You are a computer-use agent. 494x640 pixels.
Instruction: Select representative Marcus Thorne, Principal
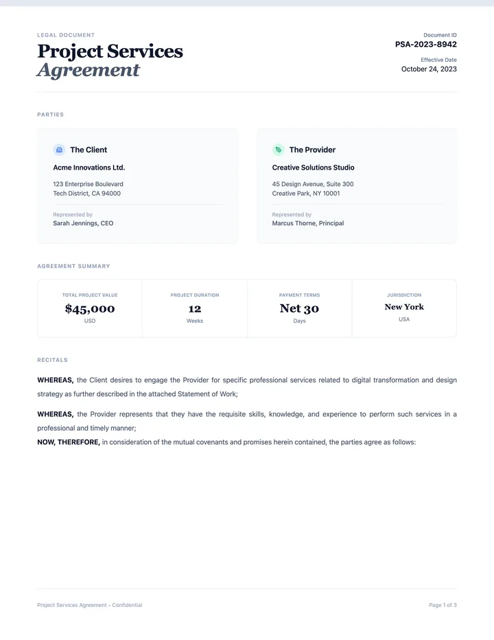tap(308, 223)
